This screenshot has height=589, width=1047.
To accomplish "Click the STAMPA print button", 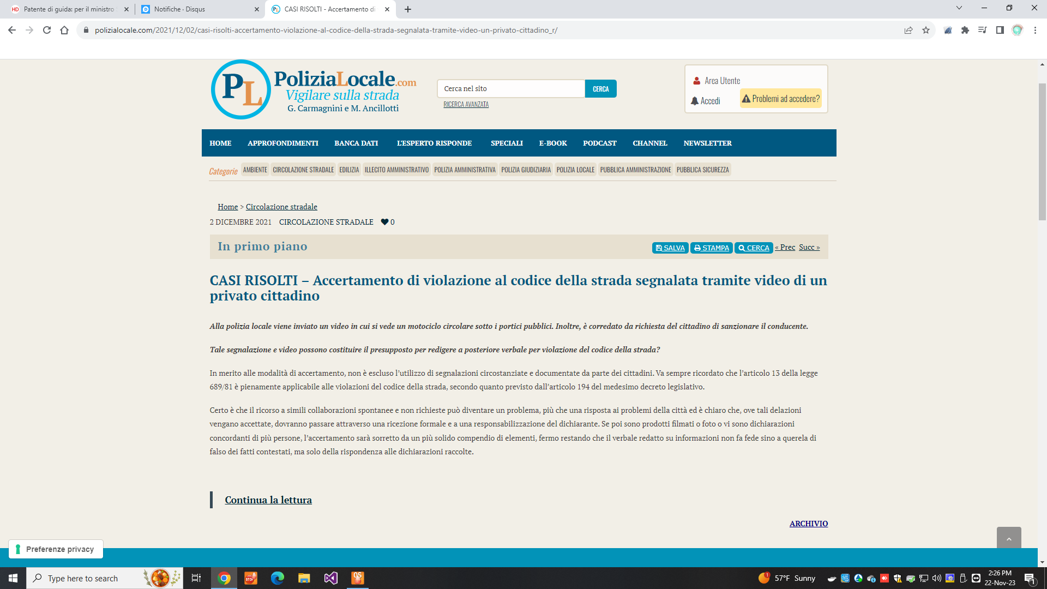I will [712, 248].
